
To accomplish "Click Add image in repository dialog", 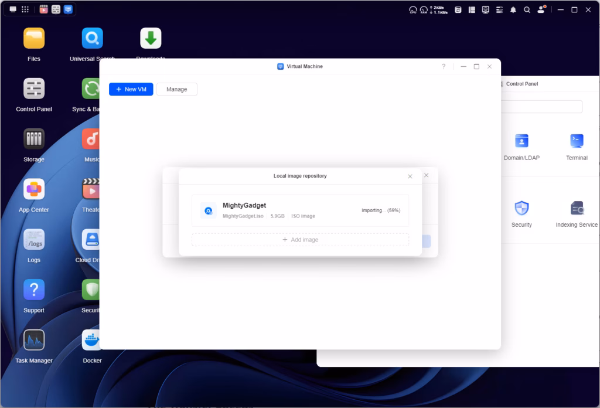I will (x=300, y=240).
